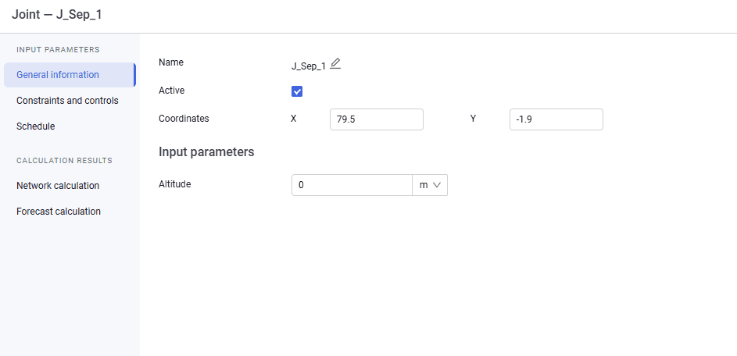Click the Name field label
The height and width of the screenshot is (356, 737).
171,62
